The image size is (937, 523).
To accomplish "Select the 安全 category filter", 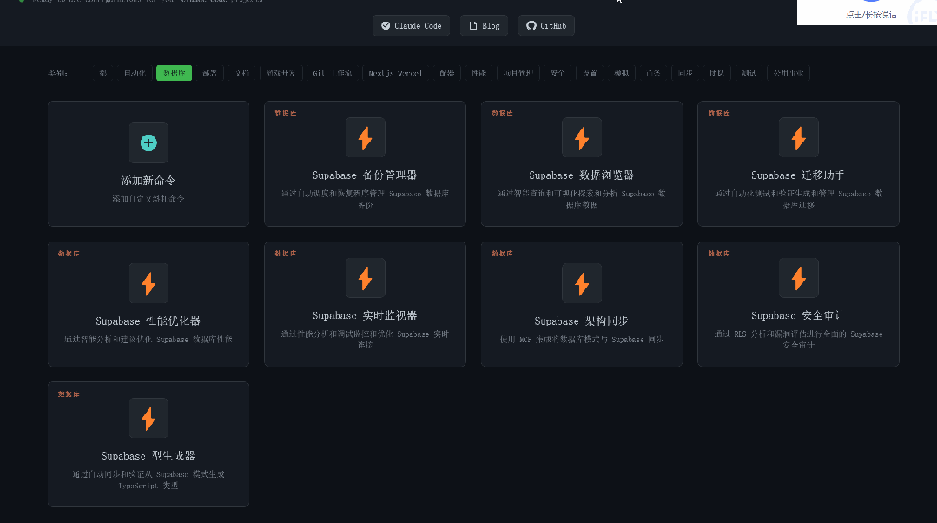I will point(558,73).
